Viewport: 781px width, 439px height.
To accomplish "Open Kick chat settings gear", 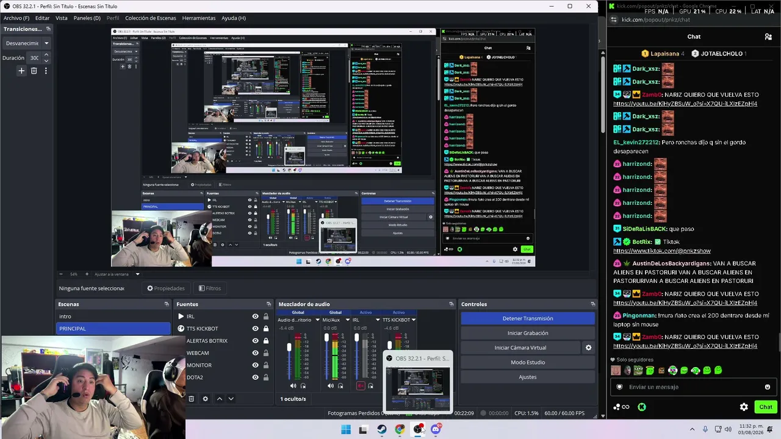I will (x=744, y=407).
